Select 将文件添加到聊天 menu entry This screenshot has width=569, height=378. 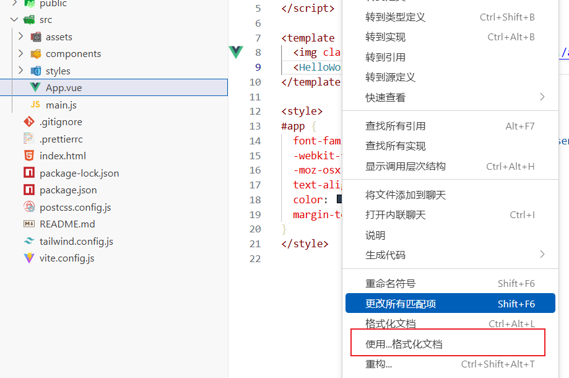pos(450,195)
